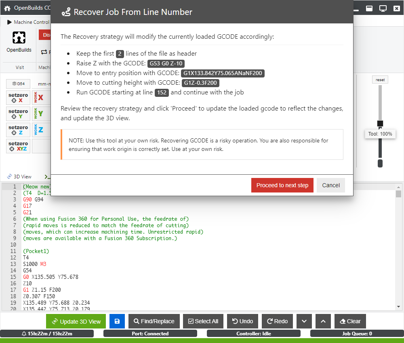The image size is (404, 343).
Task: Click gcode line 11 (Pocket1)
Action: (x=36, y=251)
